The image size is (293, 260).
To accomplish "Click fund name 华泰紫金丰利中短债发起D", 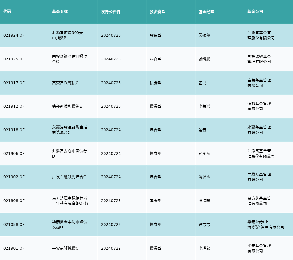I will click(70, 224).
